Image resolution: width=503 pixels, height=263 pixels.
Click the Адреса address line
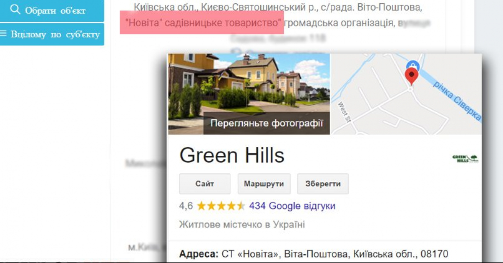[314, 254]
